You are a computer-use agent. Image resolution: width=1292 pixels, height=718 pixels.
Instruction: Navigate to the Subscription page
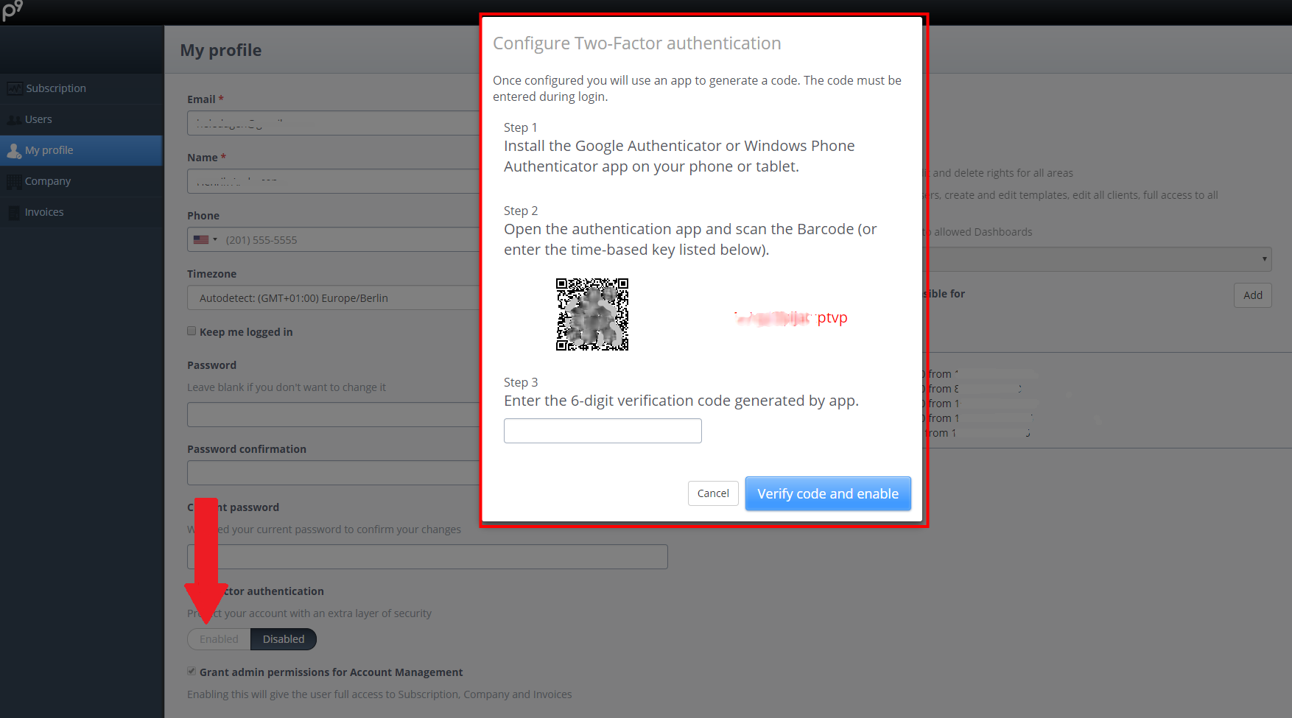[55, 88]
